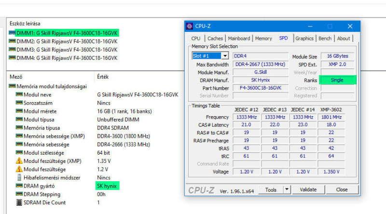The height and width of the screenshot is (214, 386).
Task: Click the Mező column header
Action: [16, 77]
